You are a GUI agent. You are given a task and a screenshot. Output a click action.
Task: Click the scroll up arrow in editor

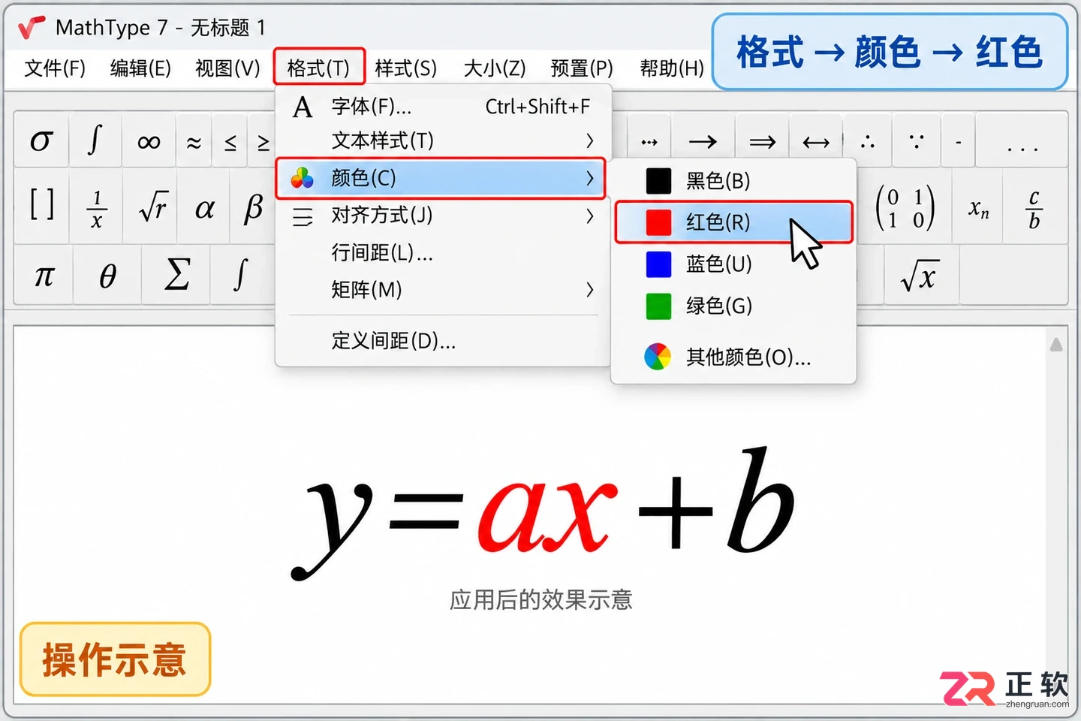coord(1056,345)
